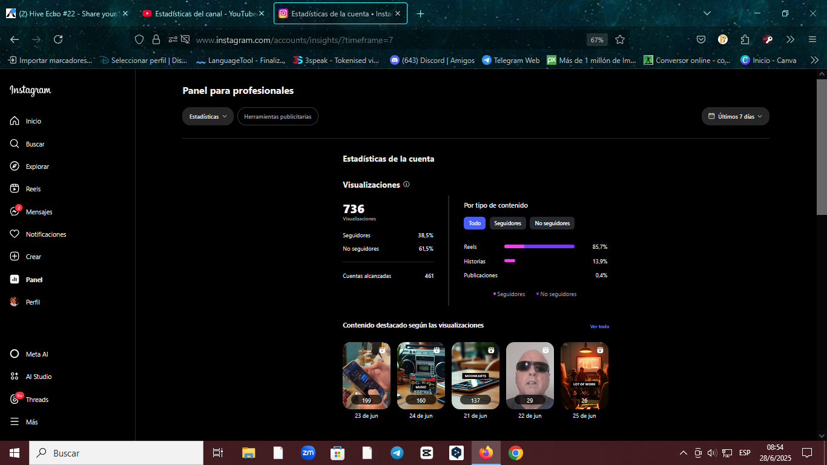Click the page vertical scrollbar
The height and width of the screenshot is (465, 827).
(x=822, y=147)
